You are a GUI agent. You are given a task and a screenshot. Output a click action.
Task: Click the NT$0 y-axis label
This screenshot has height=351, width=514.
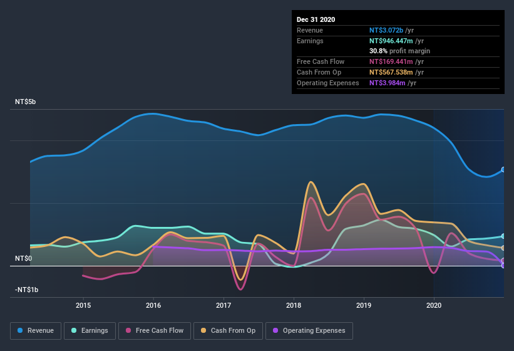tap(24, 258)
